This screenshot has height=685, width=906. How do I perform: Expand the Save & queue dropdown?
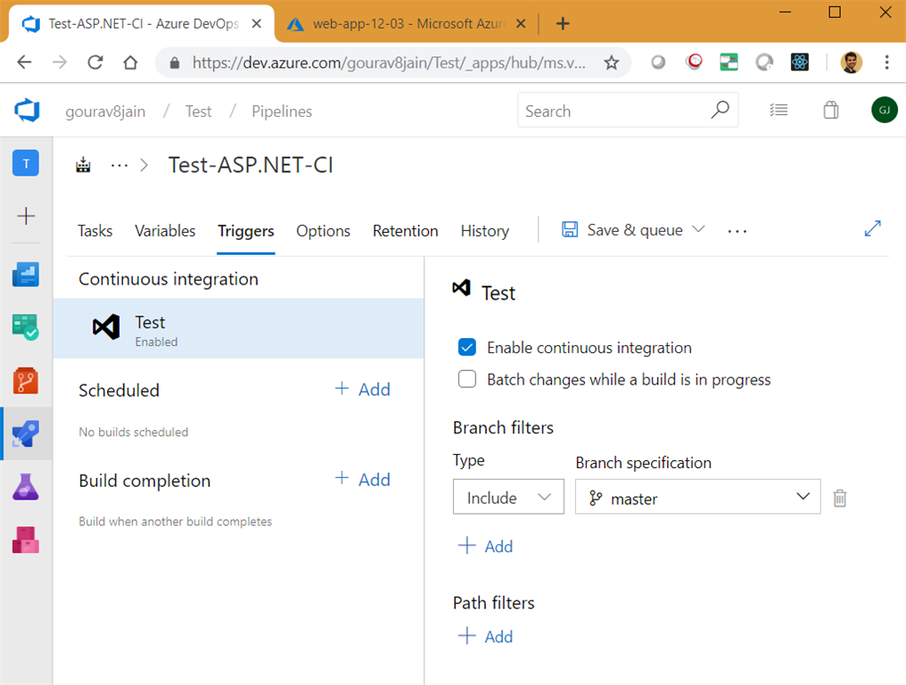(x=698, y=230)
